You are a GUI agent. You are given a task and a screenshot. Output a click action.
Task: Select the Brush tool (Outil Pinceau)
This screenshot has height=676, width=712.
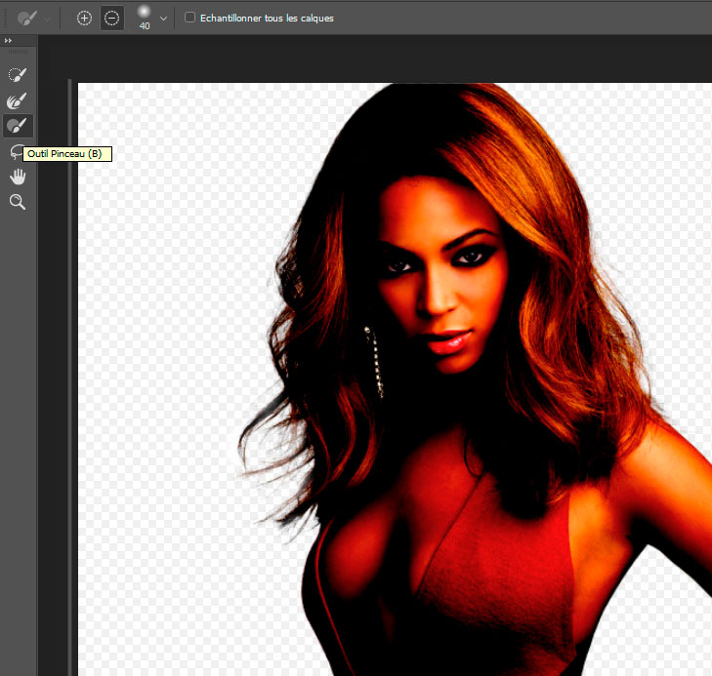coord(17,126)
